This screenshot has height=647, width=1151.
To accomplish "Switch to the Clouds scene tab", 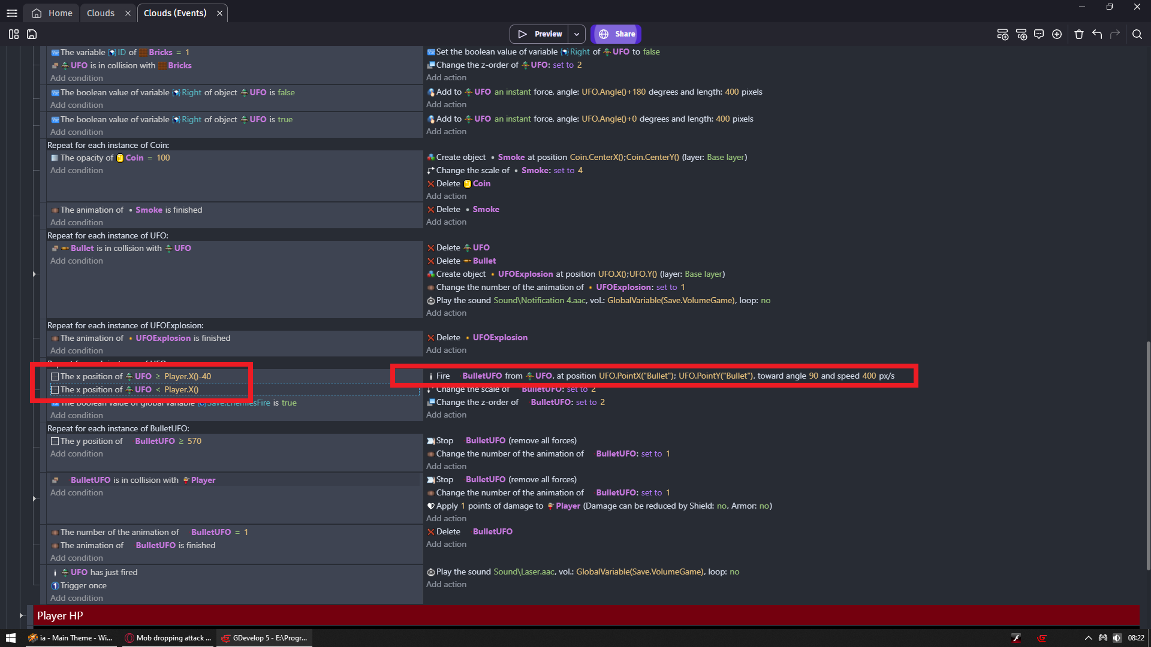I will tap(101, 13).
